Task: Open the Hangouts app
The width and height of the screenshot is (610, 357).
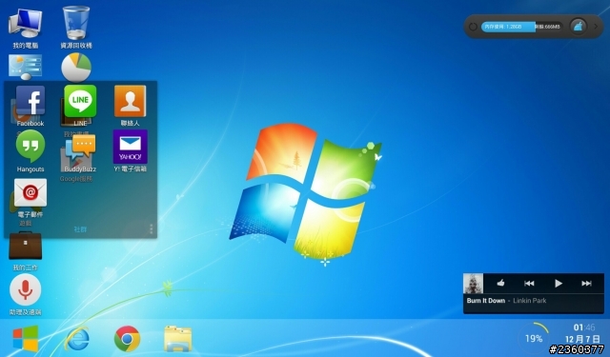Action: click(30, 146)
